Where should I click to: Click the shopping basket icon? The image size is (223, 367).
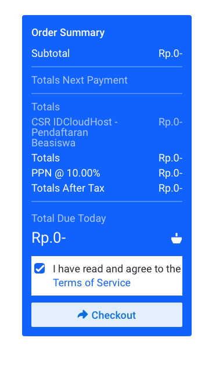pos(177,238)
